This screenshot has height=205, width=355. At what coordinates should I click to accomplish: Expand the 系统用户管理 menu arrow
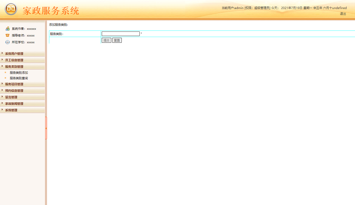2,53
